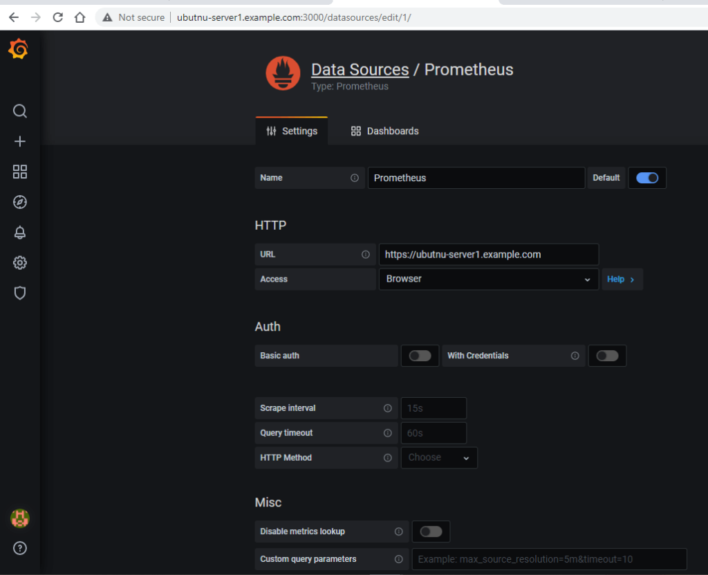Image resolution: width=708 pixels, height=575 pixels.
Task: Switch to the Settings tab
Action: pos(292,131)
